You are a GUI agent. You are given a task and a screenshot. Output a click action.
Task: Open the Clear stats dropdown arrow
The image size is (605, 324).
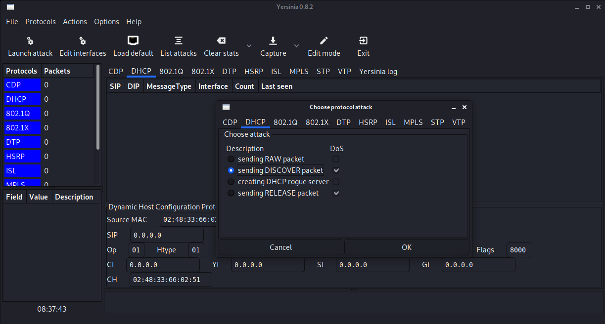(x=249, y=44)
